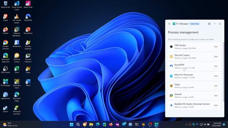Select the Minecraft Launcher desktop shortcut

coord(17,110)
